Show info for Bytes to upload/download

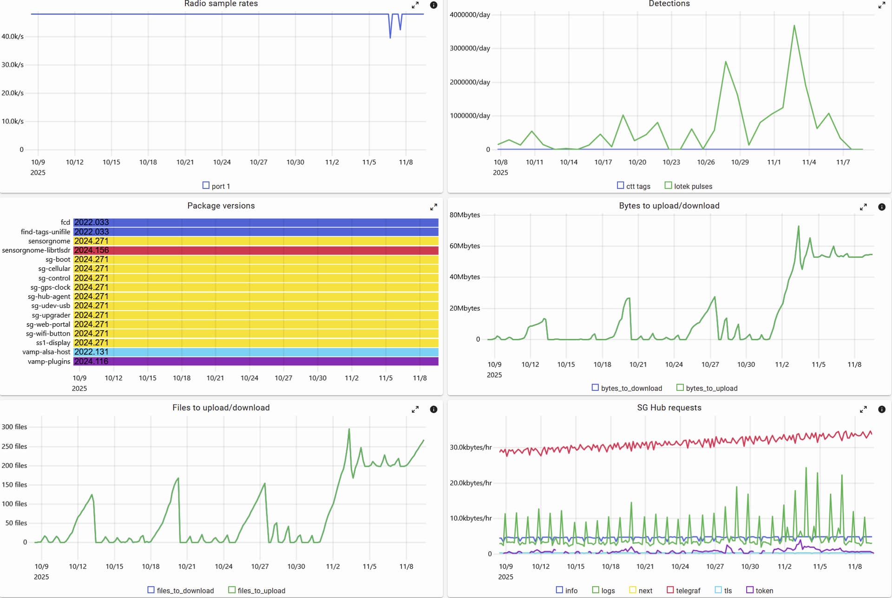882,207
